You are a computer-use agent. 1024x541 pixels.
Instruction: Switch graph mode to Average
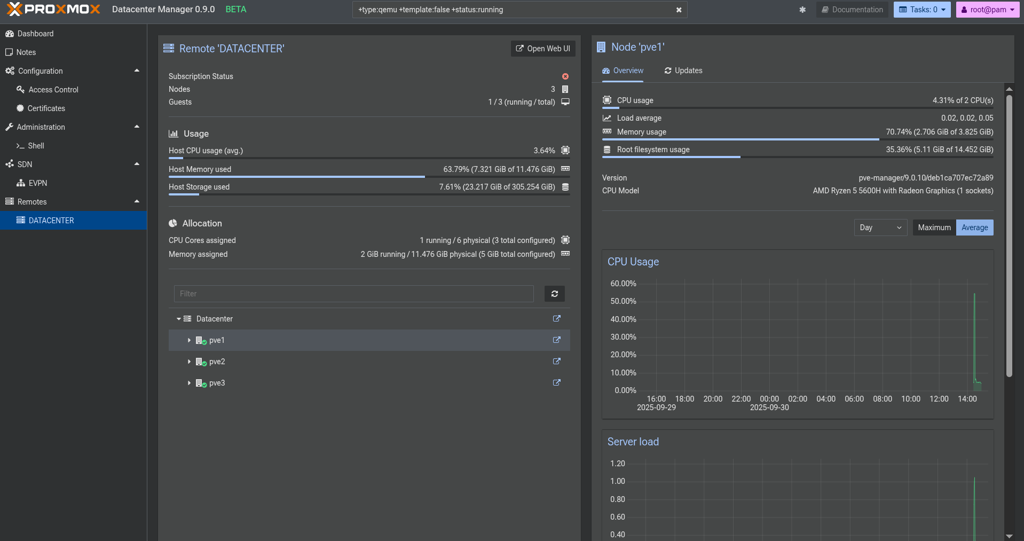[974, 228]
